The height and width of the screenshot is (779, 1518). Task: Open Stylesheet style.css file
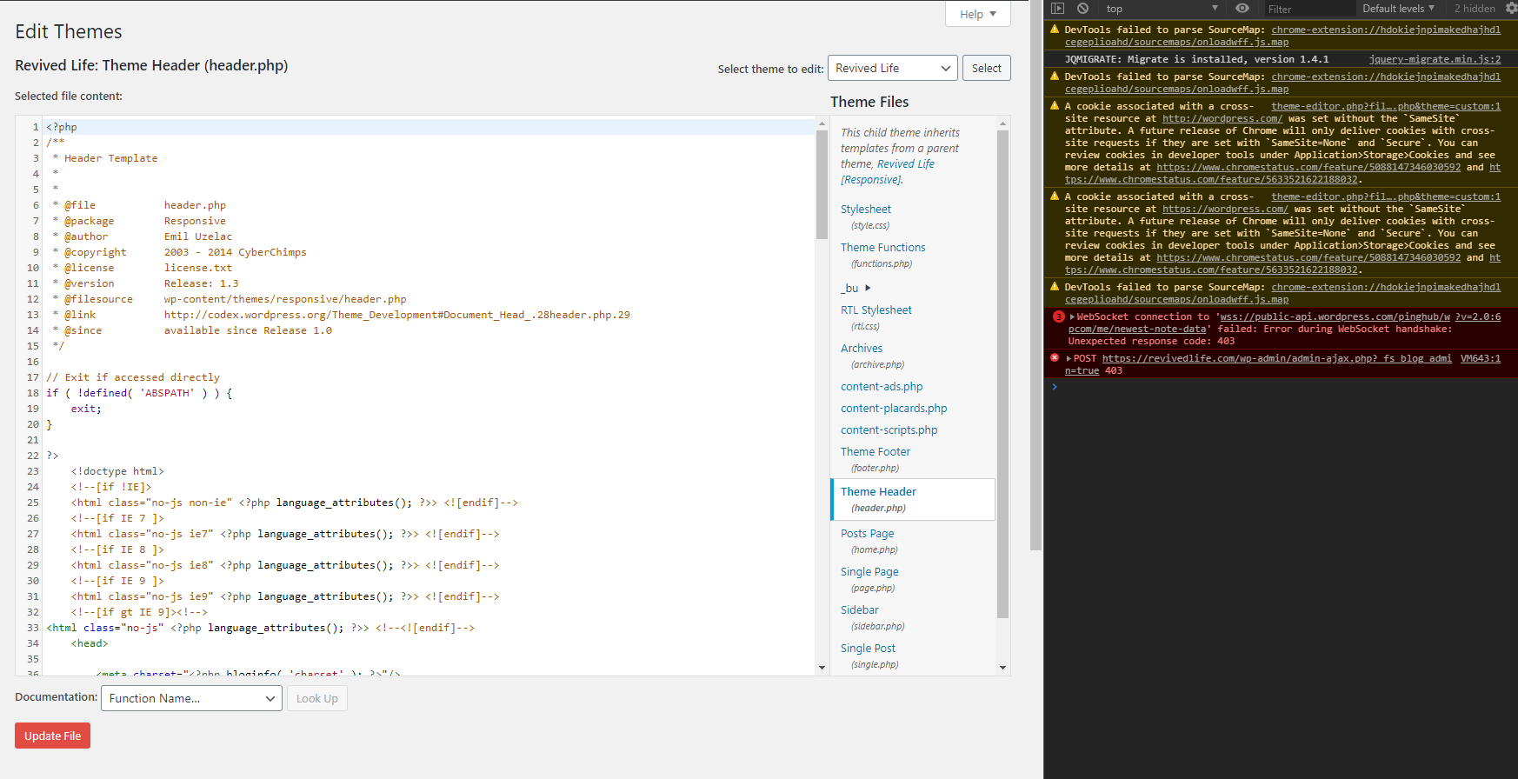click(x=866, y=210)
